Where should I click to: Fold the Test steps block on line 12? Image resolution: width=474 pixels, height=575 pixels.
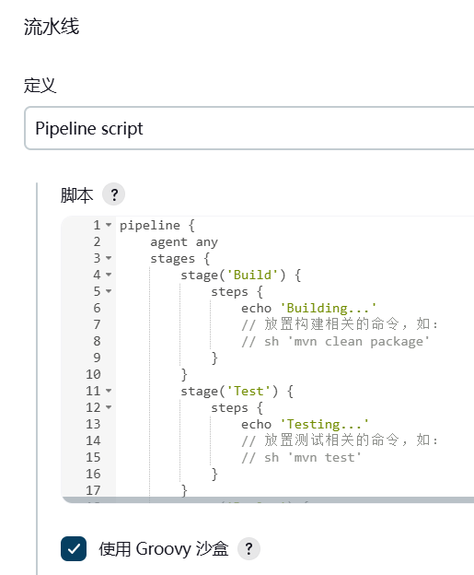pos(109,407)
